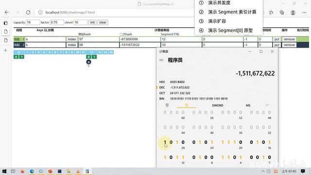Click the taskbar clock showing 07:45
Screen dimensions: 311x175
coord(289,171)
